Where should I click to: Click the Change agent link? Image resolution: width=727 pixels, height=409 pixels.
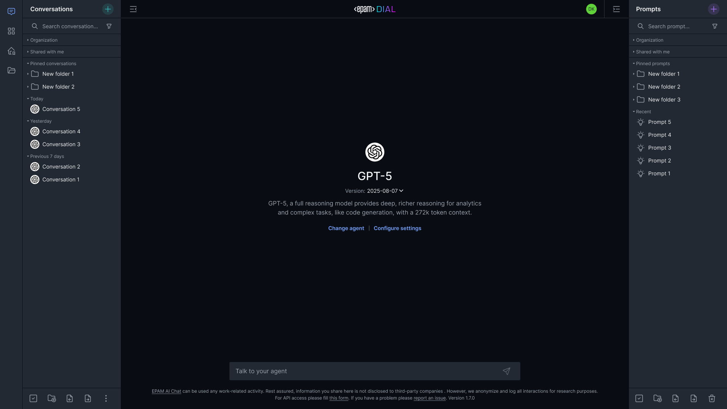346,228
